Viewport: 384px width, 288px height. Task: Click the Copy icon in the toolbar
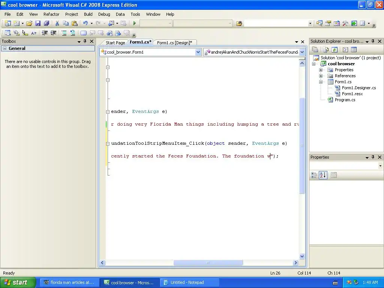pos(66,23)
